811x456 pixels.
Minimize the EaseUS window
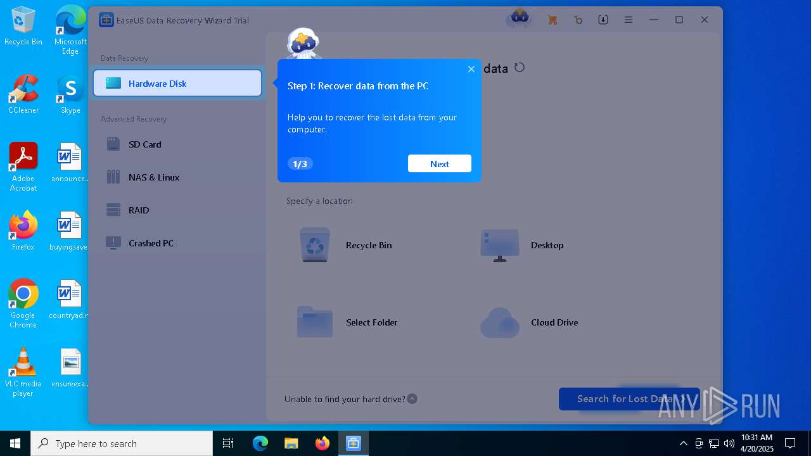tap(654, 20)
